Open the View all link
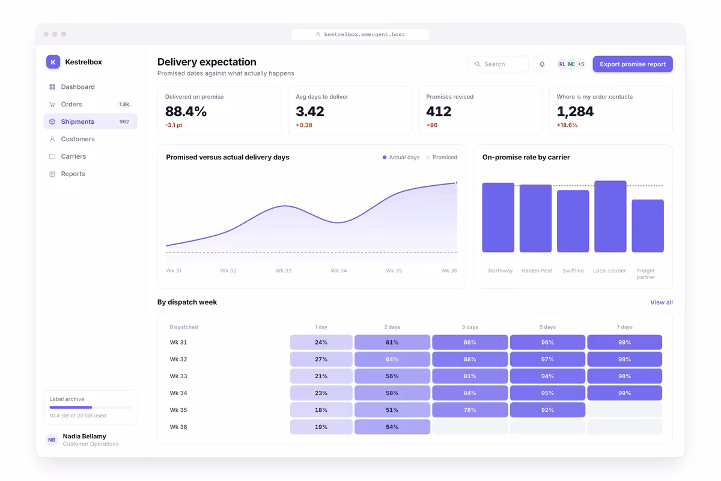 [x=662, y=302]
